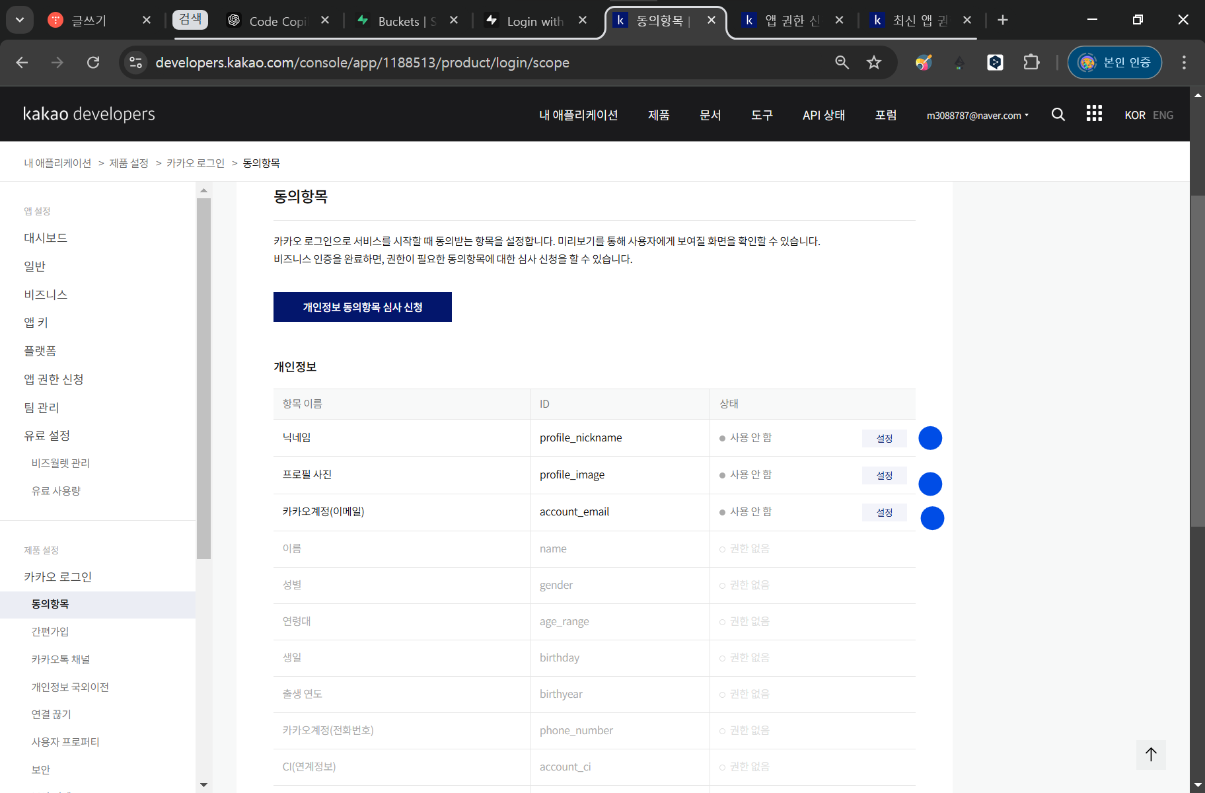Follow the 카카오 로그인 breadcrumb
Viewport: 1205px width, 793px height.
click(196, 163)
